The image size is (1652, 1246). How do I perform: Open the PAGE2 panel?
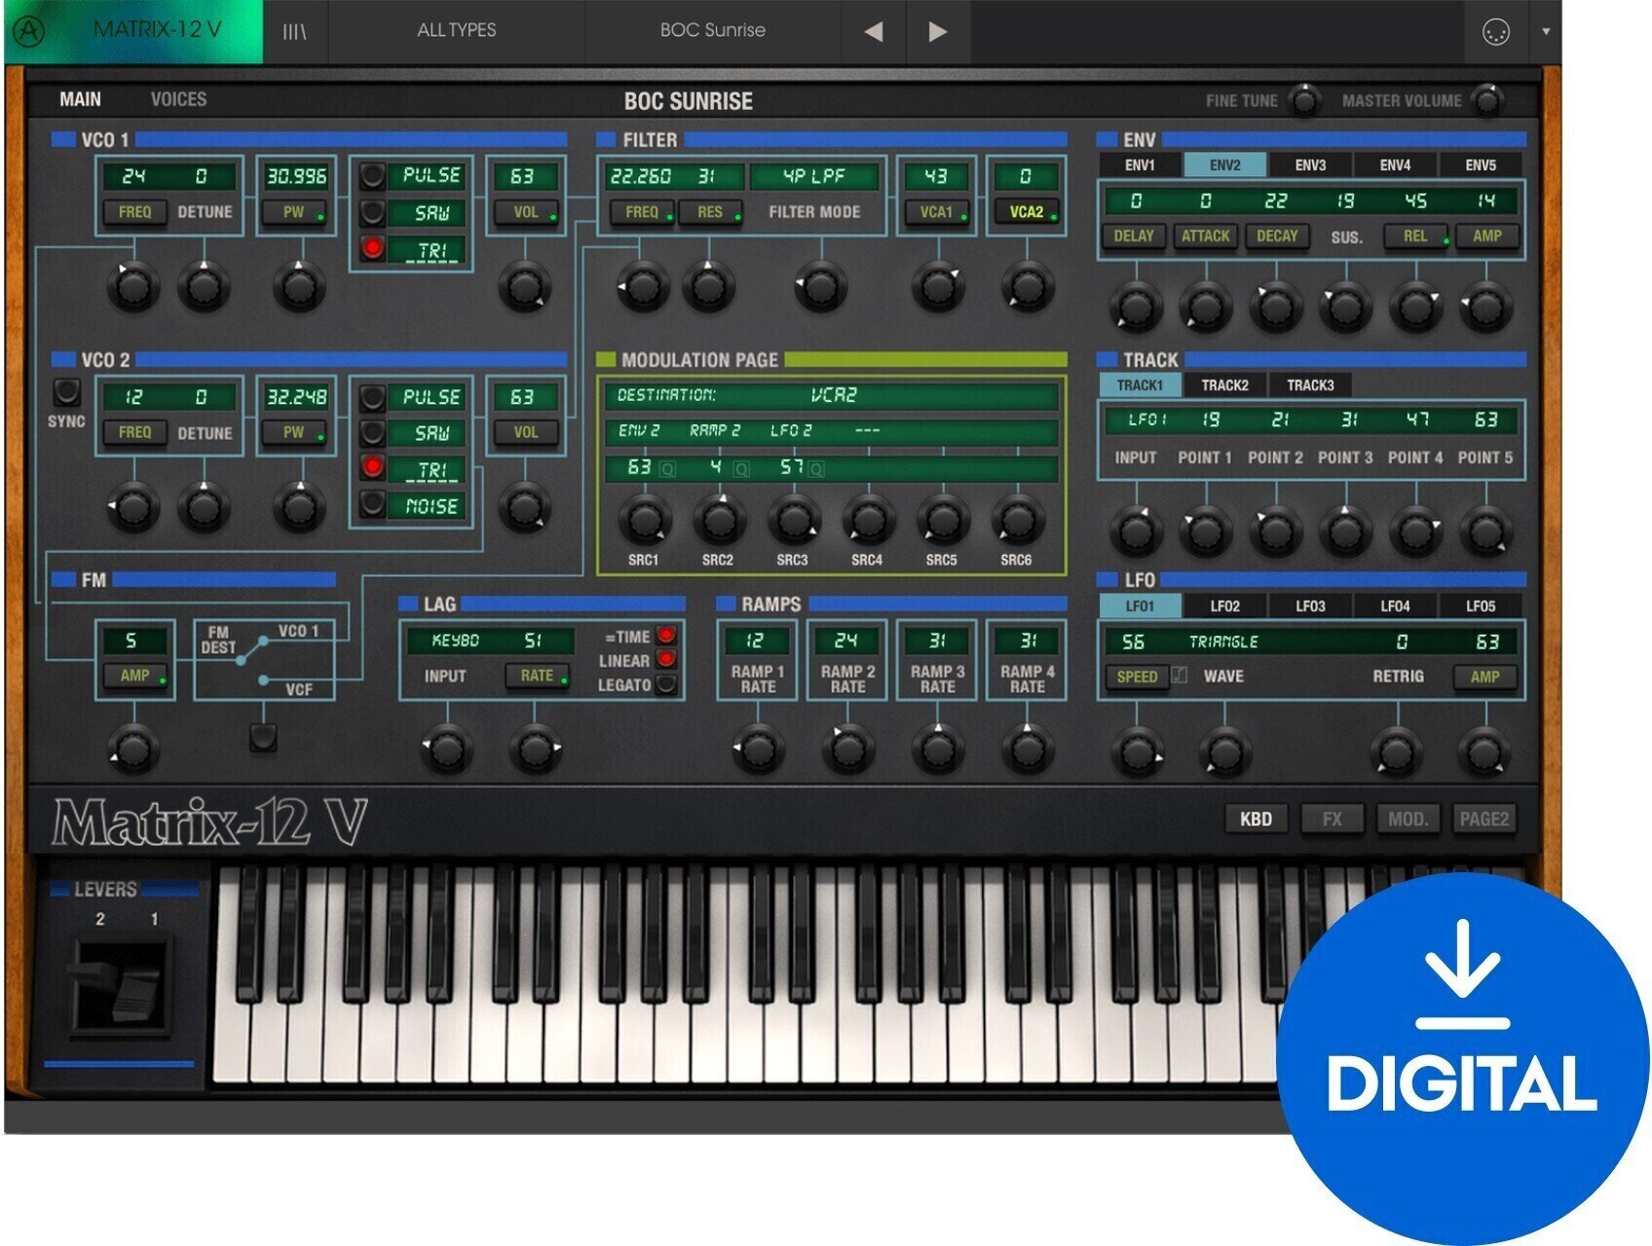(x=1484, y=819)
